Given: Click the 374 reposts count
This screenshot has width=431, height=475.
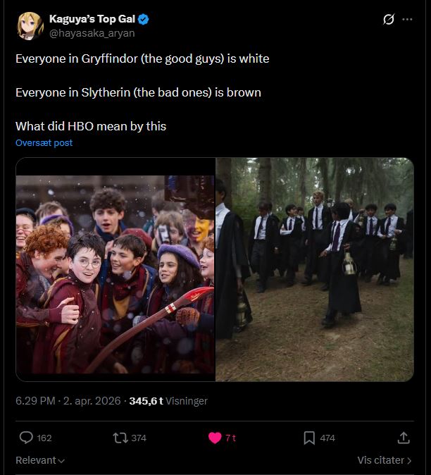Looking at the screenshot, I should point(139,438).
